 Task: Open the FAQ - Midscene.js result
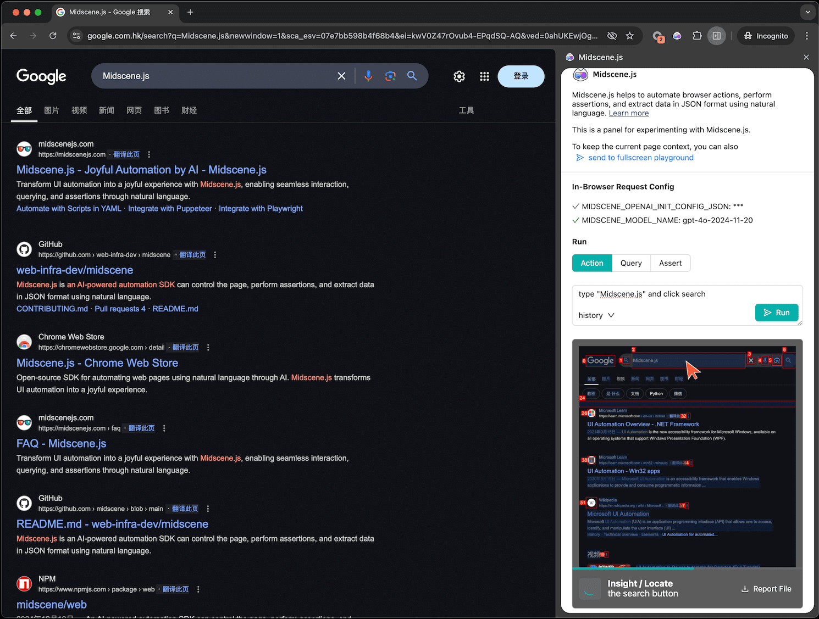62,444
